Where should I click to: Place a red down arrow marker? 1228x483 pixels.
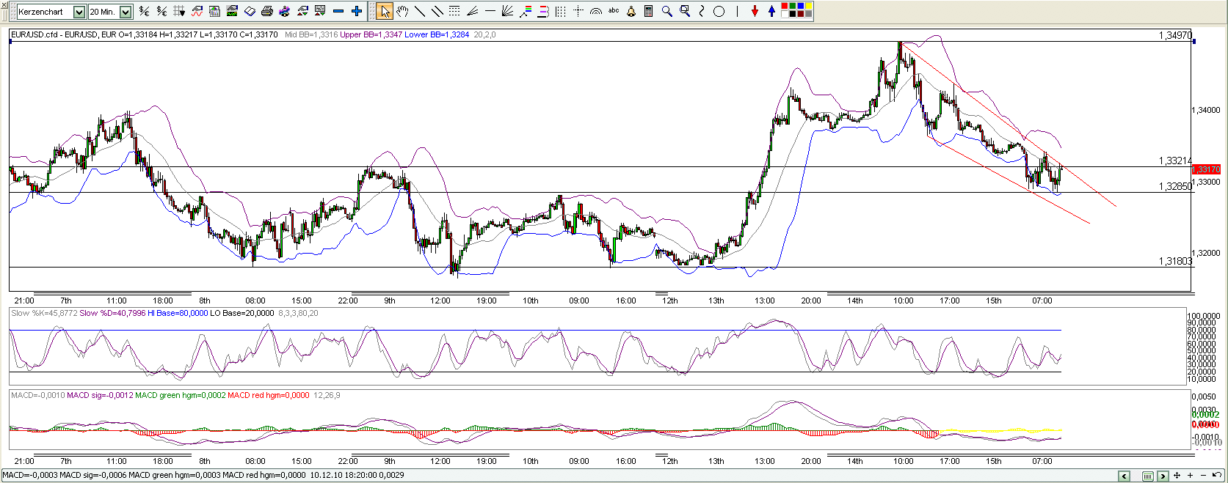click(x=755, y=11)
